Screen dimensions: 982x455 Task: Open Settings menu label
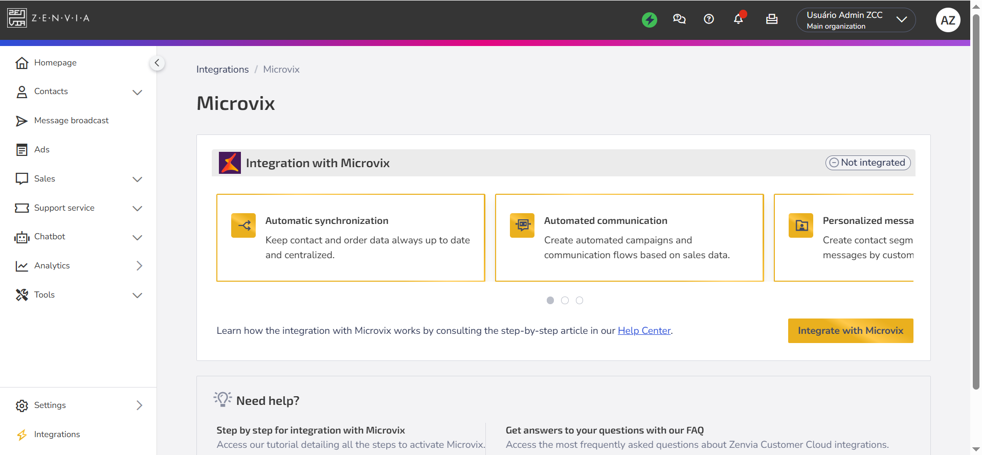(50, 405)
